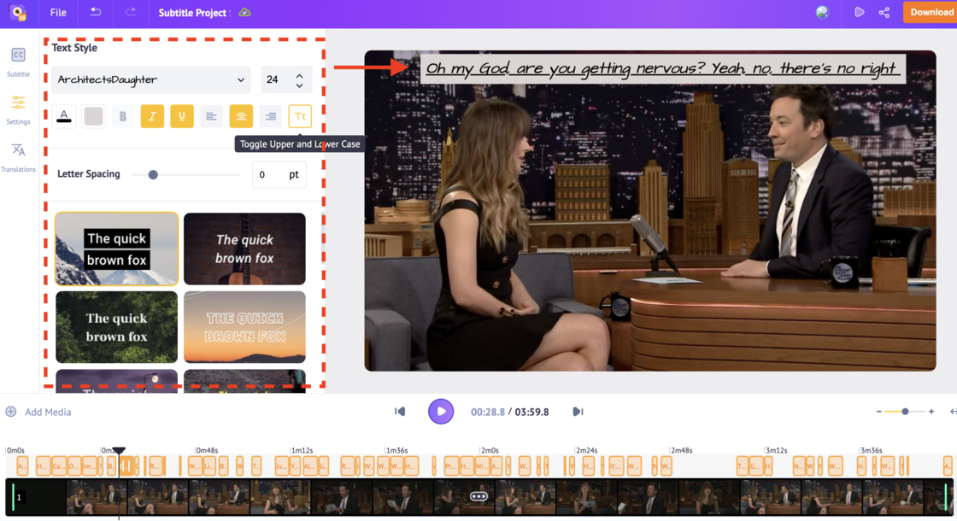This screenshot has width=957, height=521.
Task: Play the video in the timeline
Action: click(x=441, y=411)
